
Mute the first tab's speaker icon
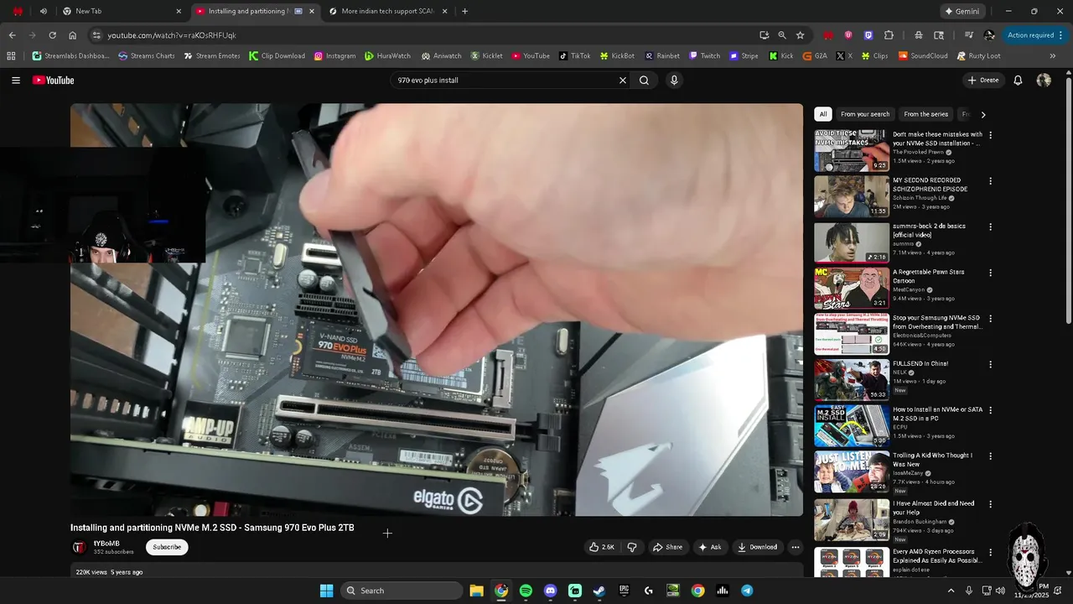pyautogui.click(x=44, y=12)
